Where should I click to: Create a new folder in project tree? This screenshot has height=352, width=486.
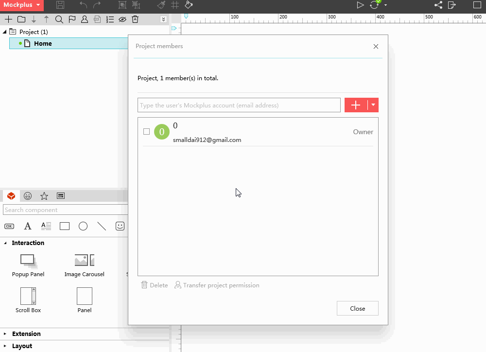pos(21,19)
